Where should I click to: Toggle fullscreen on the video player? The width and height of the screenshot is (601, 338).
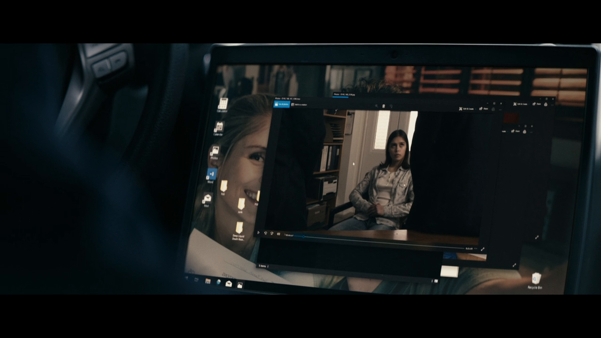point(482,249)
